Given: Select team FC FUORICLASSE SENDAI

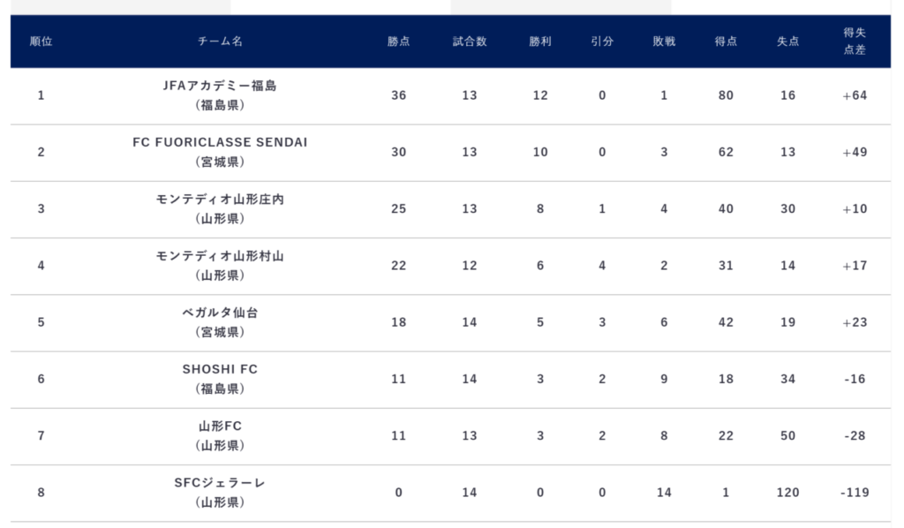Looking at the screenshot, I should tap(220, 143).
